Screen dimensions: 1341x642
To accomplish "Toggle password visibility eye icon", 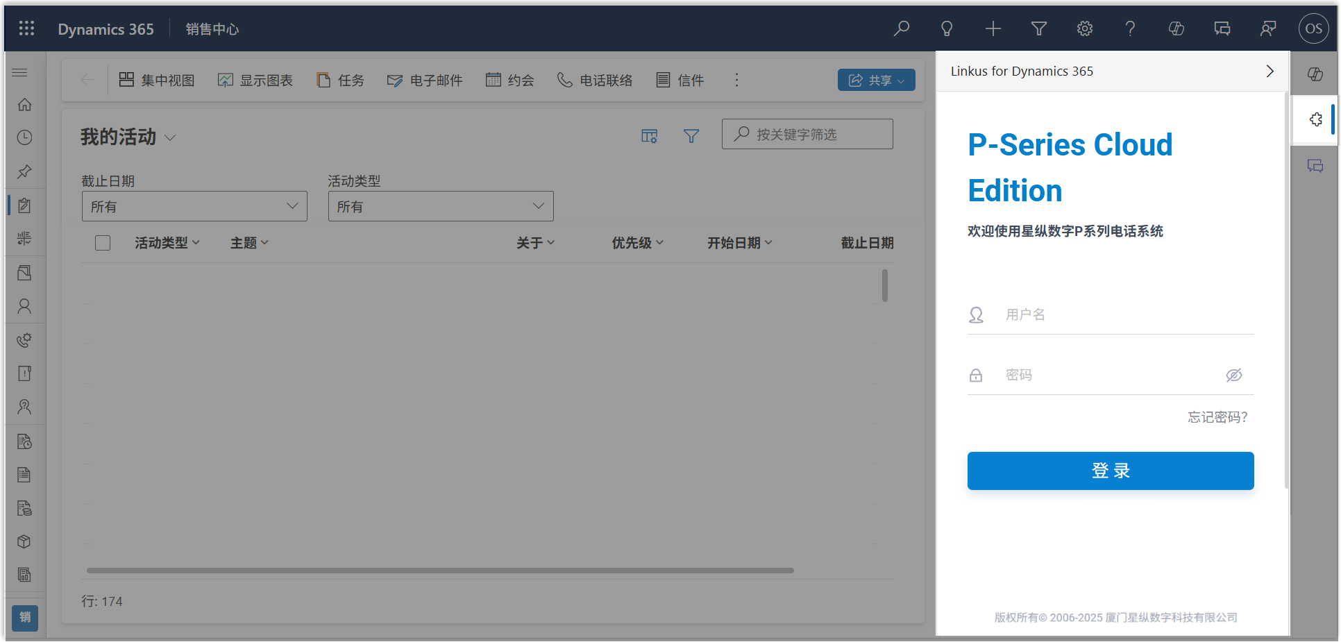I will click(x=1233, y=375).
